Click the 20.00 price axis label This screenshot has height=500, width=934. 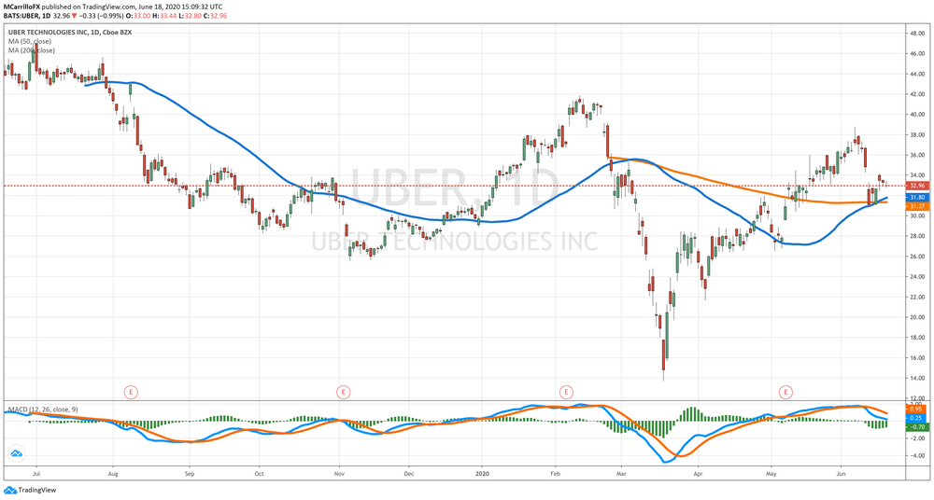point(917,317)
